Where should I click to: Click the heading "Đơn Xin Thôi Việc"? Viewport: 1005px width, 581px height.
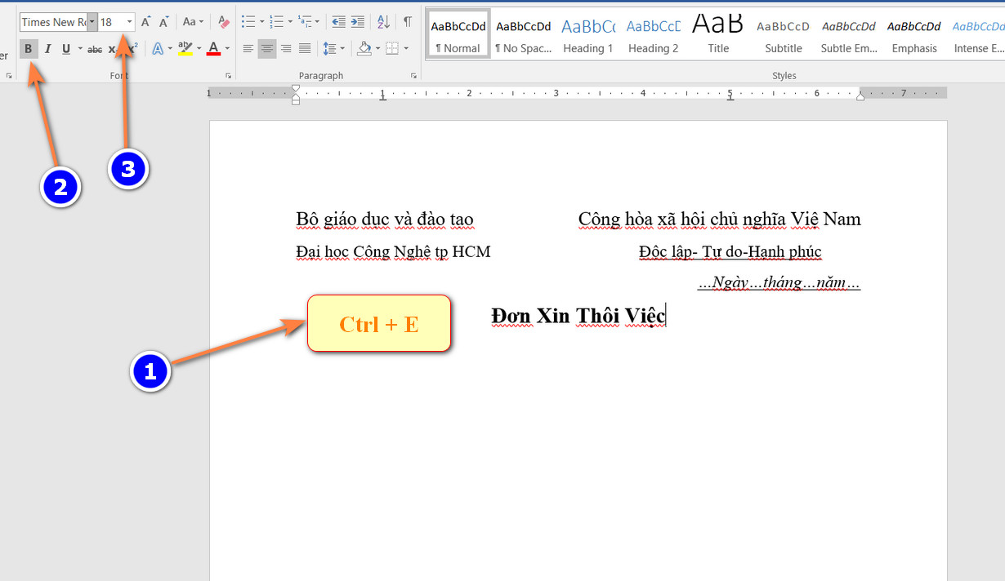[x=578, y=316]
